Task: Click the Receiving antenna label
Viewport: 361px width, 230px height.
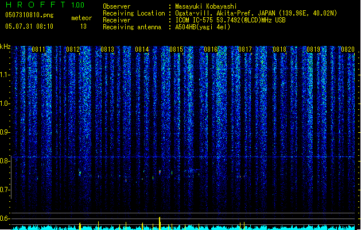Action: (132, 27)
